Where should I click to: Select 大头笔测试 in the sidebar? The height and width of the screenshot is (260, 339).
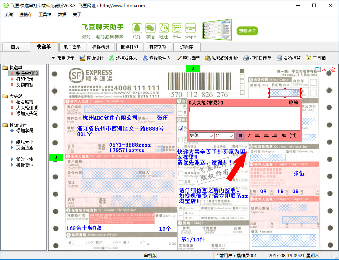coord(27,108)
